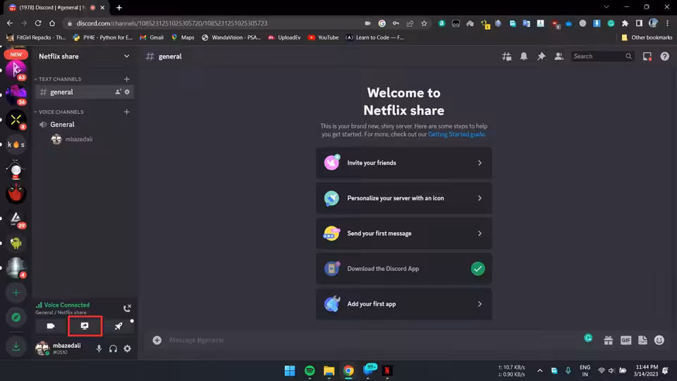The width and height of the screenshot is (677, 381).
Task: Open the Gmail bookmark
Action: click(152, 37)
